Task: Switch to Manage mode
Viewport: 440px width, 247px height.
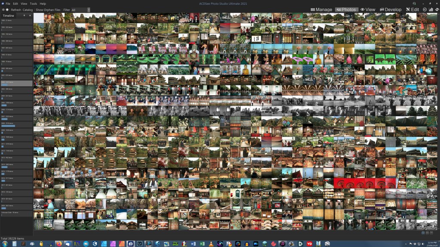Action: point(321,9)
